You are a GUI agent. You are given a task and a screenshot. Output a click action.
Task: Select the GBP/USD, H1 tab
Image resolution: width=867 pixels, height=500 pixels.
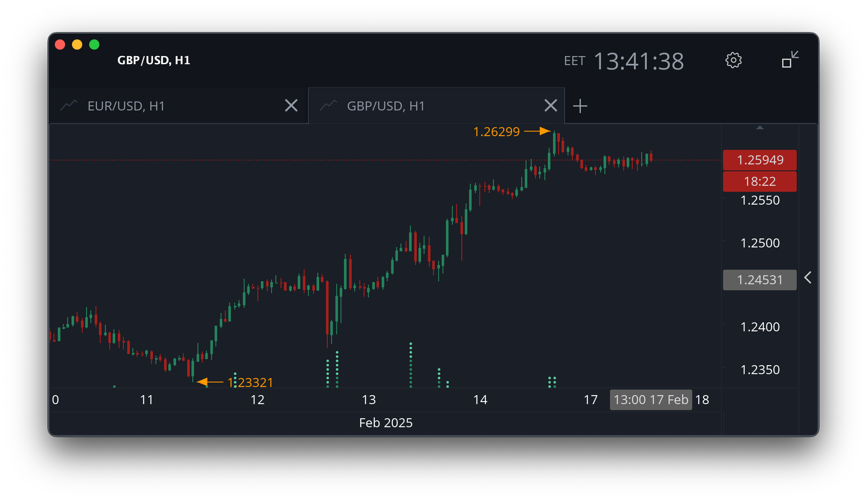(436, 106)
